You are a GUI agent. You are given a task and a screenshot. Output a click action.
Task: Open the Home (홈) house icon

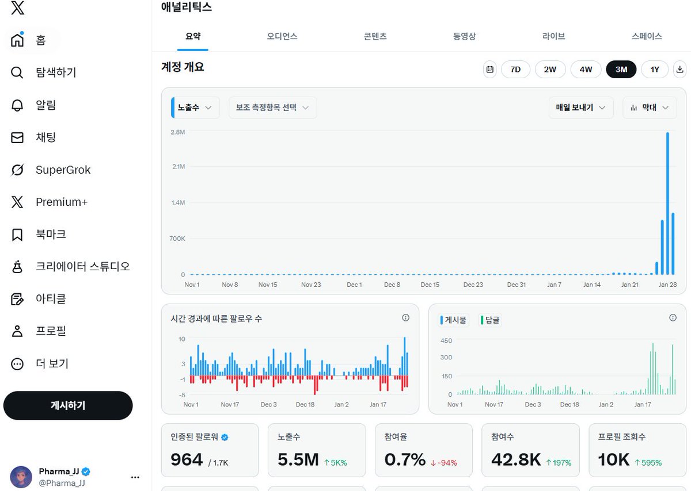point(17,40)
